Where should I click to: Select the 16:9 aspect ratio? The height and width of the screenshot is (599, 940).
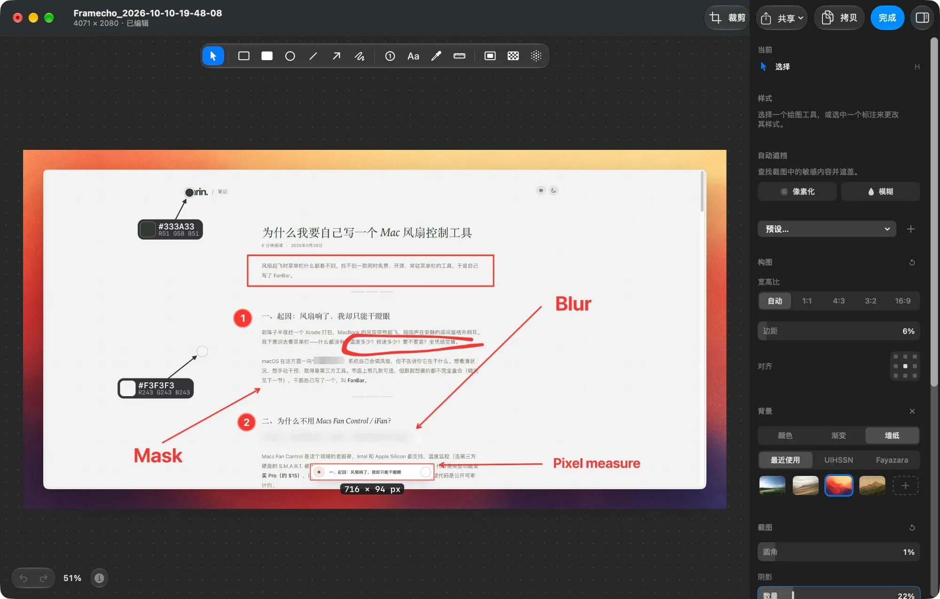pos(902,301)
